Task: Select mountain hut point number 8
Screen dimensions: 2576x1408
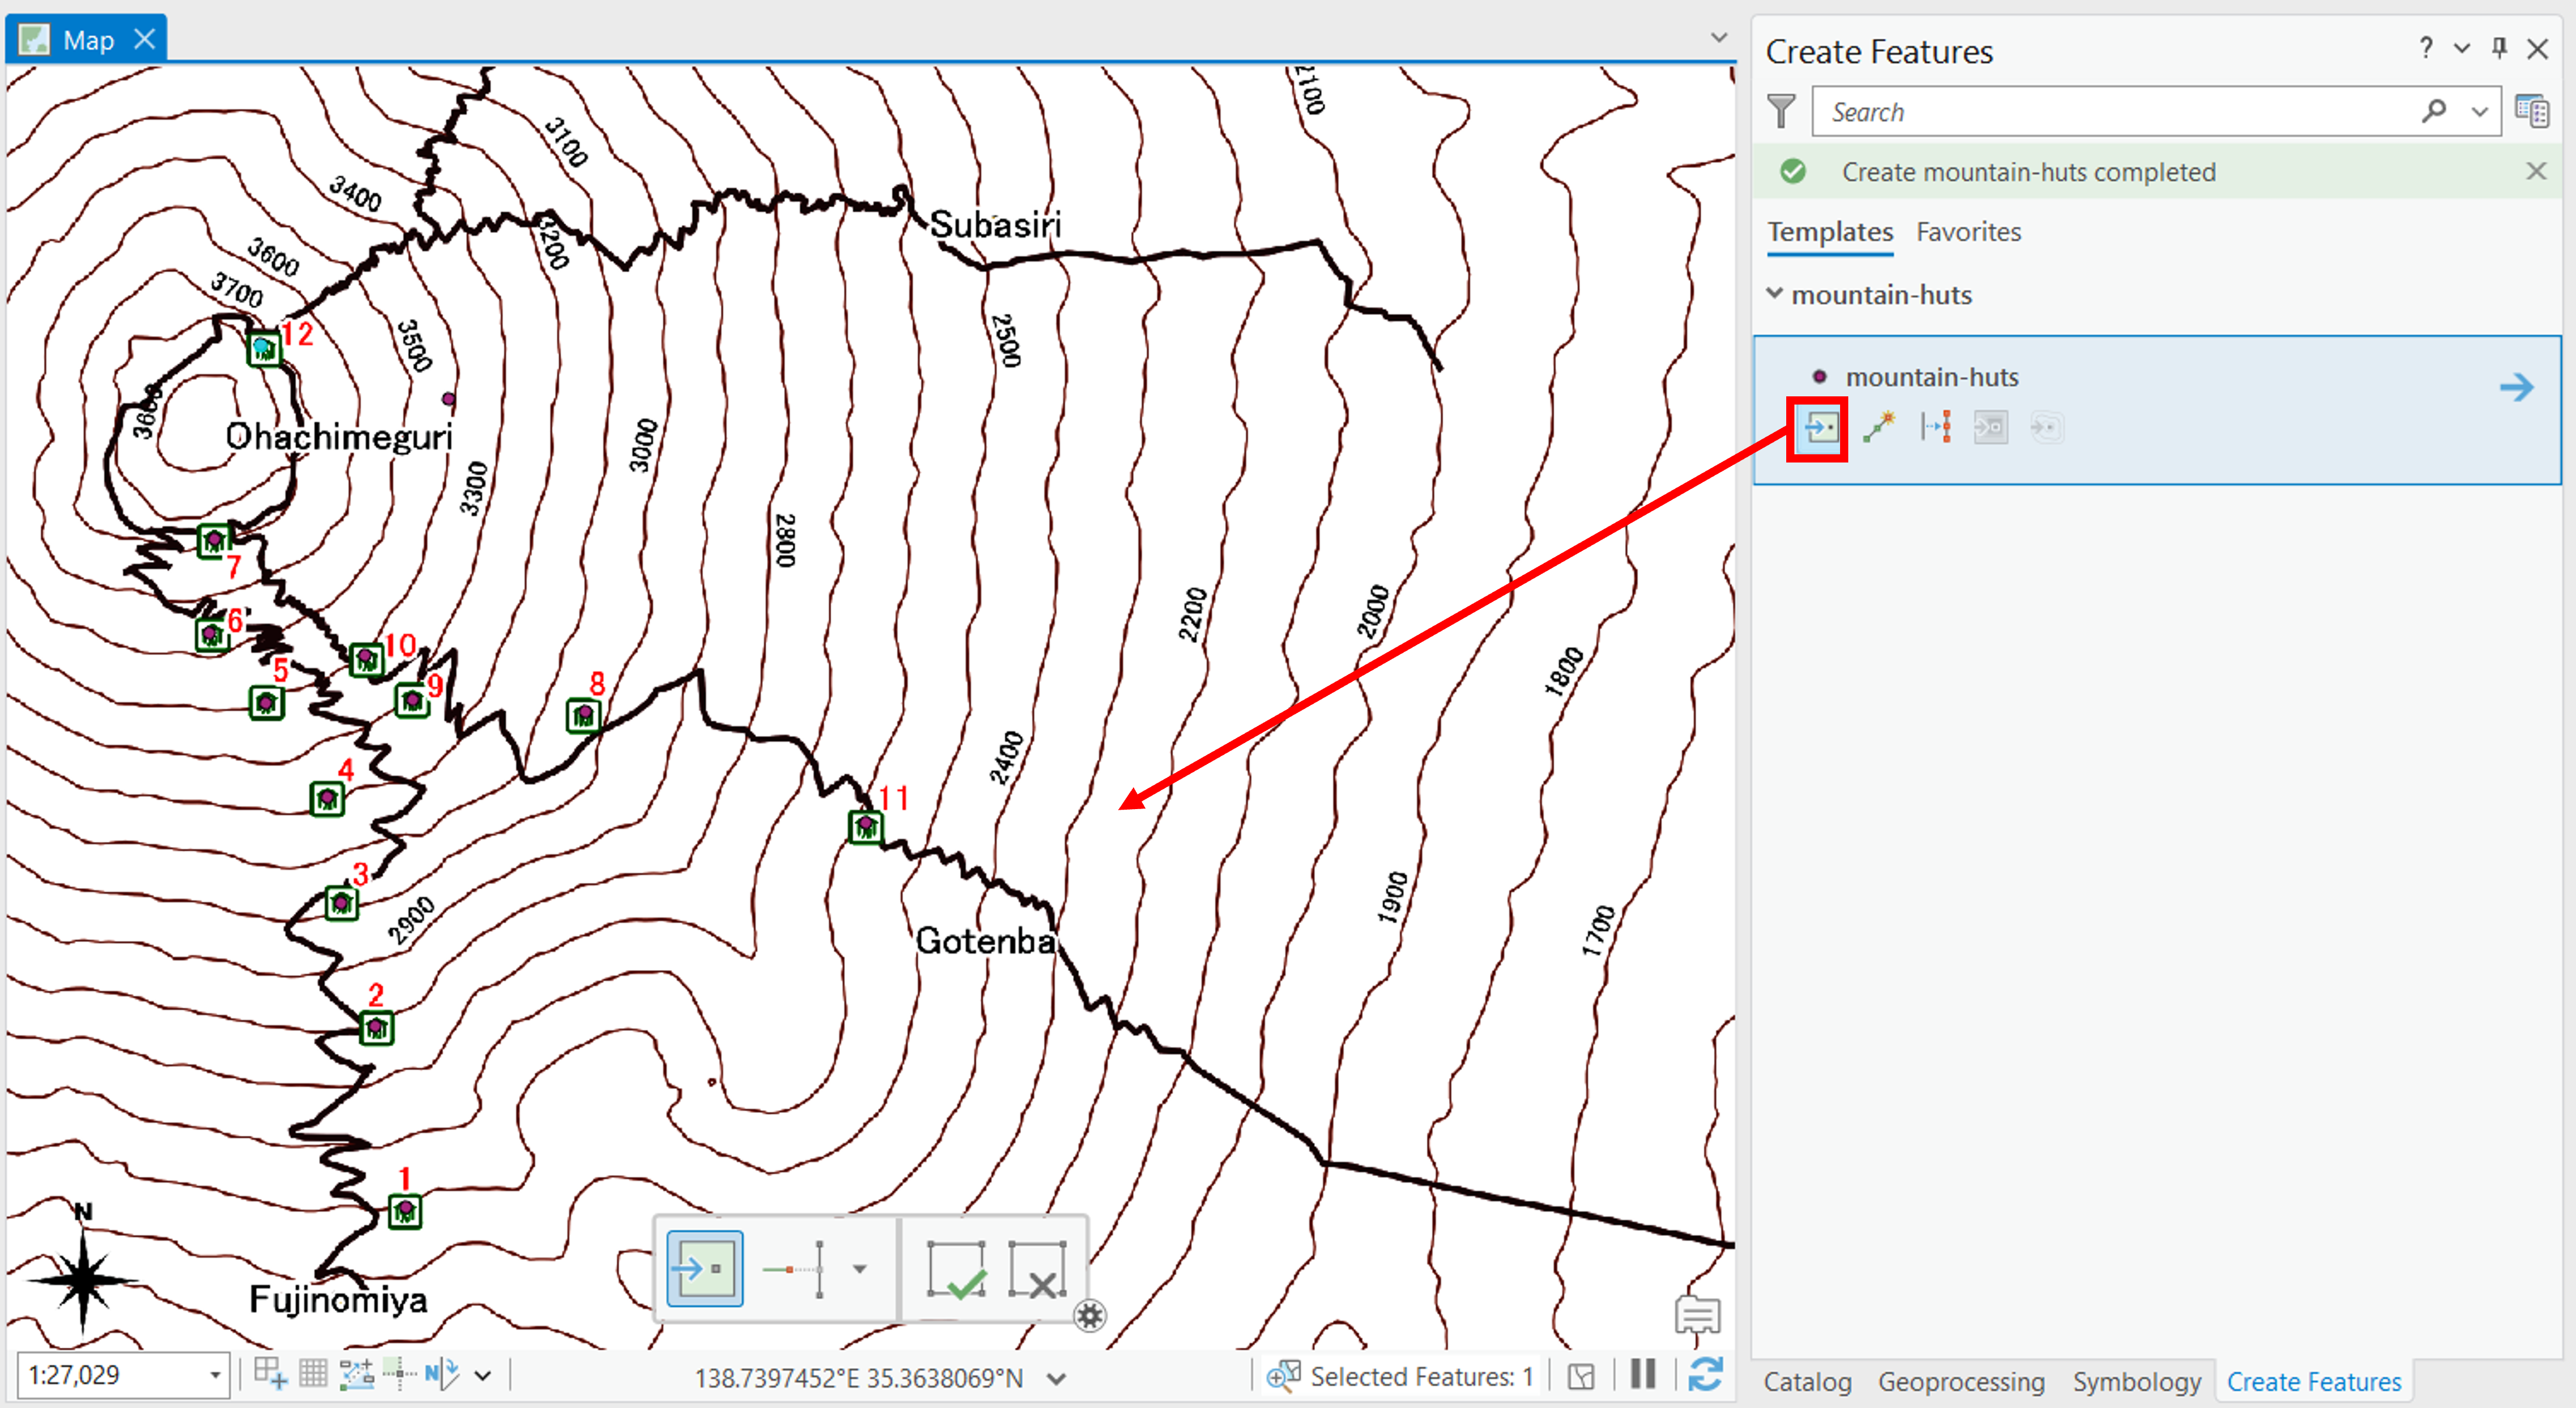Action: click(583, 716)
